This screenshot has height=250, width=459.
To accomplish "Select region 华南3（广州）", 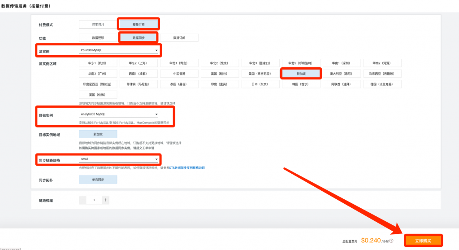I will (98, 74).
